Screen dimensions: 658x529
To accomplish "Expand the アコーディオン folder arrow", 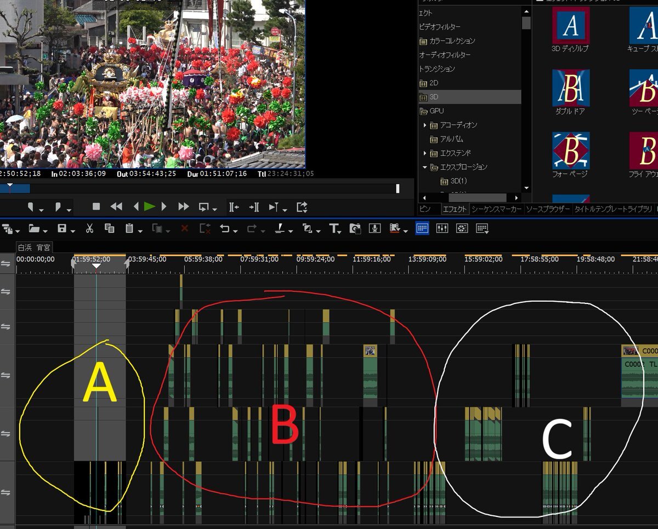I will point(424,125).
